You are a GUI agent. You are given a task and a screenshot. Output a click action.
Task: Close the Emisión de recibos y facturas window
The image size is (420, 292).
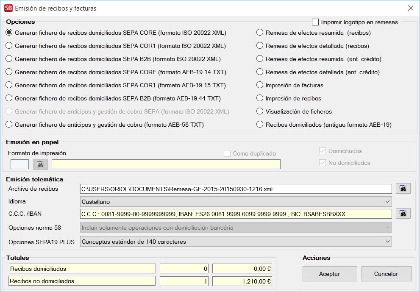[x=410, y=8]
